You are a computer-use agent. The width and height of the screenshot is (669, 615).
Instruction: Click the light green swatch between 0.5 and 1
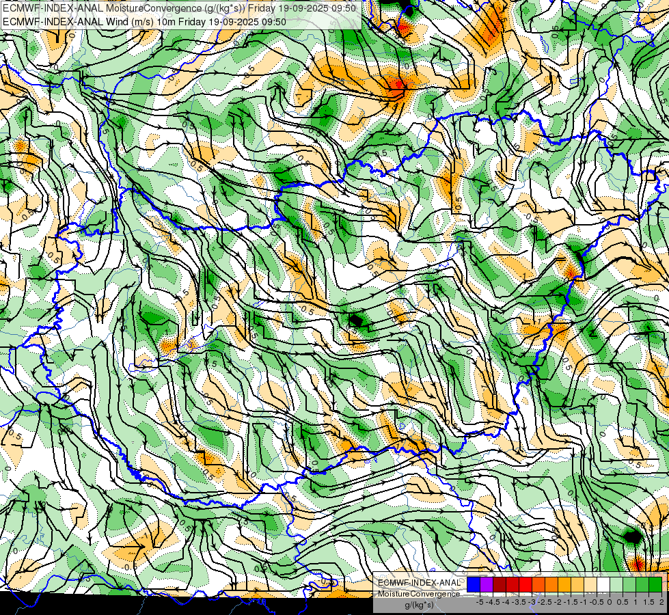(629, 584)
